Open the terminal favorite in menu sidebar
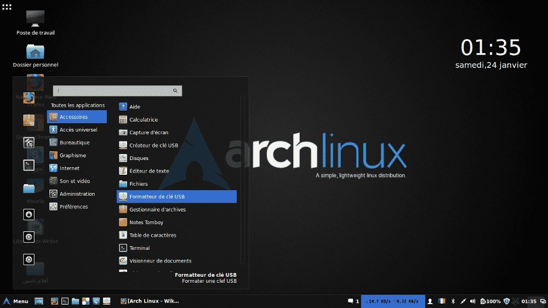This screenshot has width=548, height=308. (x=28, y=165)
